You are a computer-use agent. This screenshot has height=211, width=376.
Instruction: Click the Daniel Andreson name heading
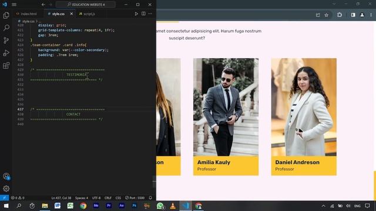297,162
